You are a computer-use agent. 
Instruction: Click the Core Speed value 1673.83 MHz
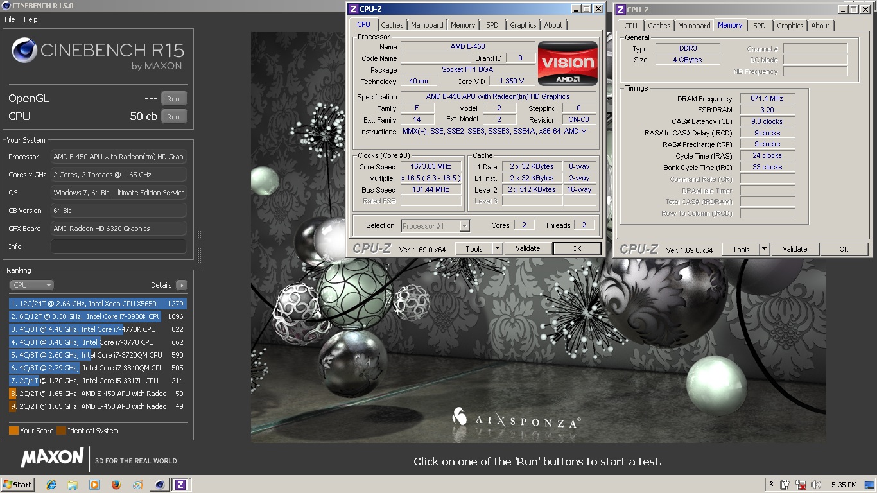pyautogui.click(x=431, y=166)
